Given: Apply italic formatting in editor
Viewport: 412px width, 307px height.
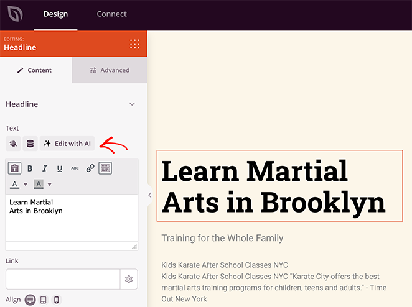Looking at the screenshot, I should [x=45, y=168].
